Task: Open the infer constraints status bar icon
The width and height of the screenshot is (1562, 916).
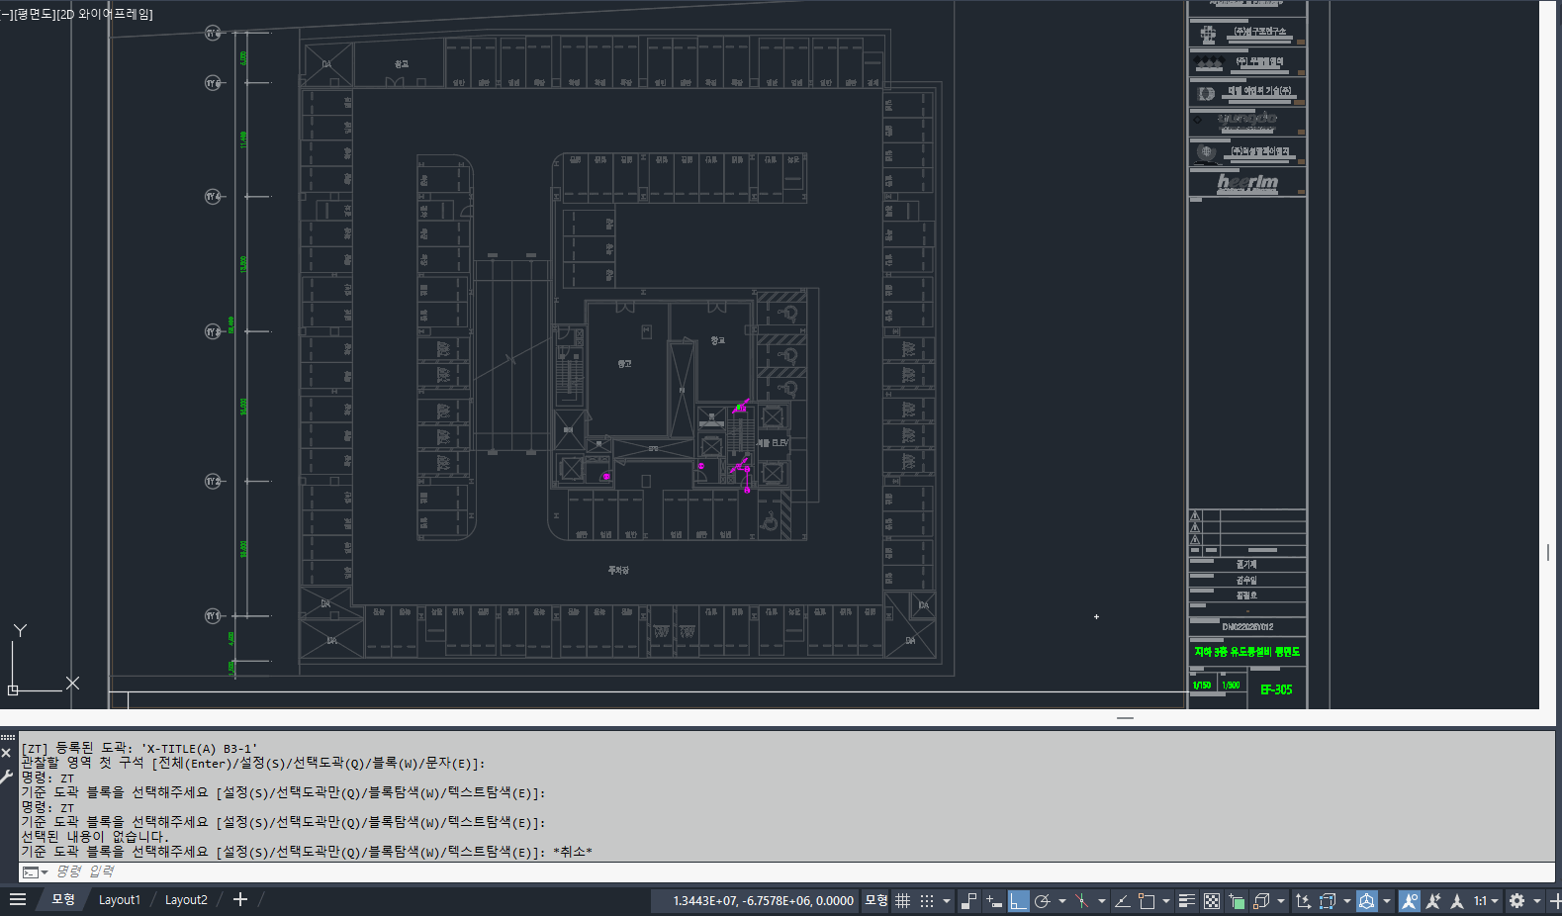Action: (968, 901)
